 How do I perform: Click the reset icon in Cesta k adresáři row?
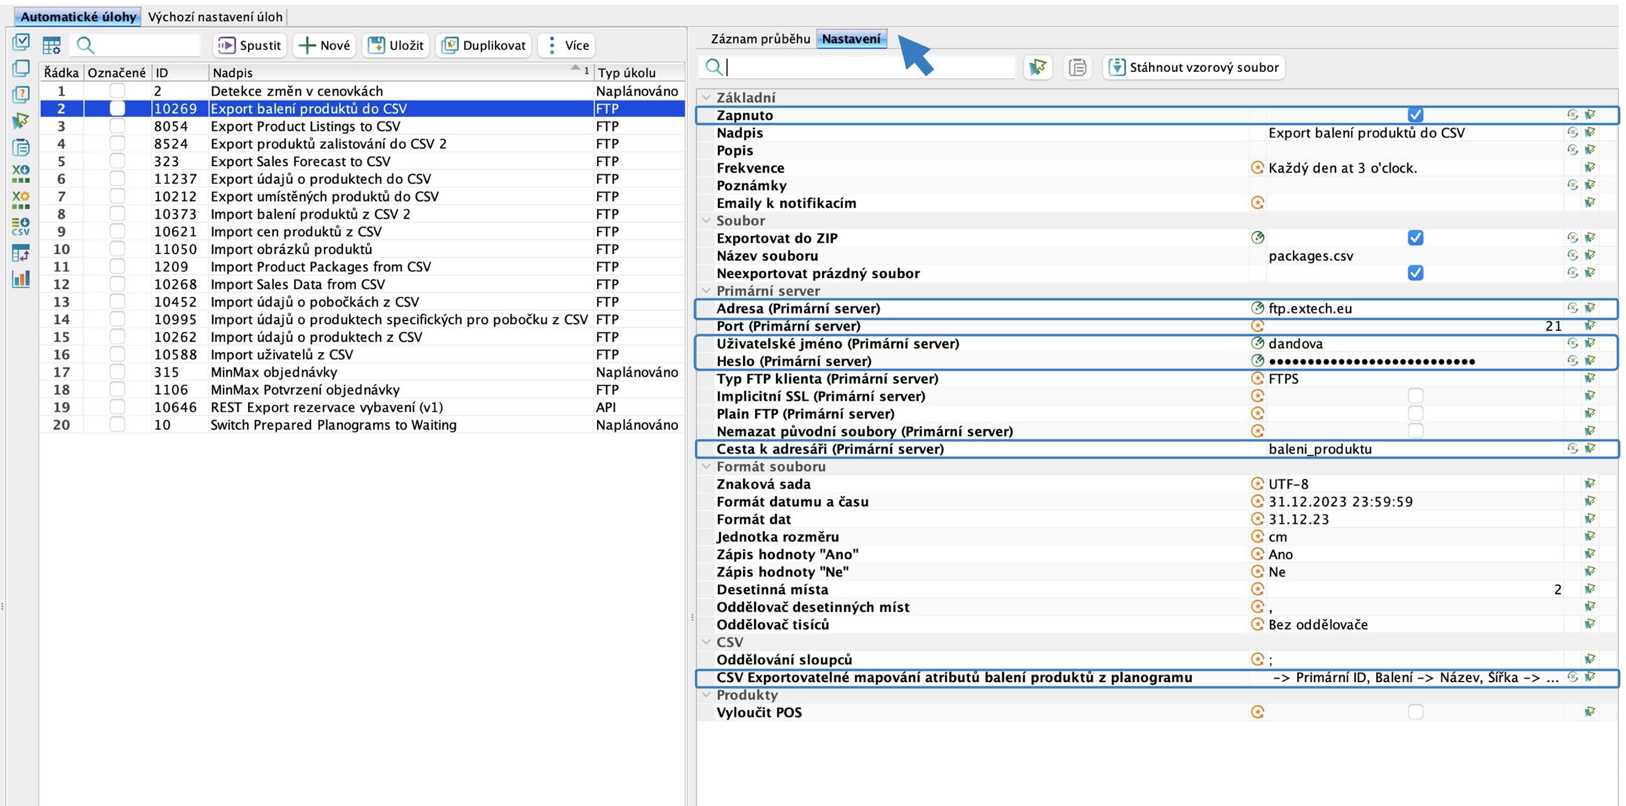click(1572, 449)
